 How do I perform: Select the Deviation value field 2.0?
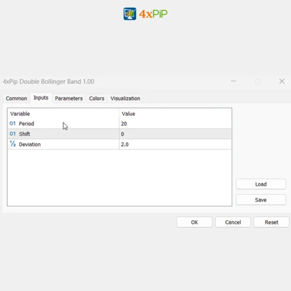(x=175, y=144)
